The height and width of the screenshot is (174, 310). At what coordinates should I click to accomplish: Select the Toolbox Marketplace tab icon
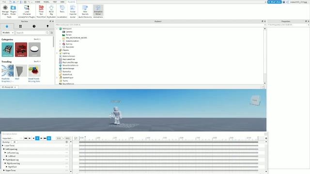click(x=7, y=26)
